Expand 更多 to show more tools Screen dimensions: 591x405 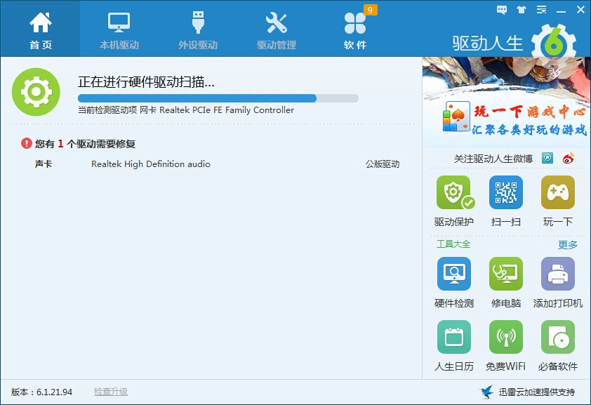click(567, 245)
